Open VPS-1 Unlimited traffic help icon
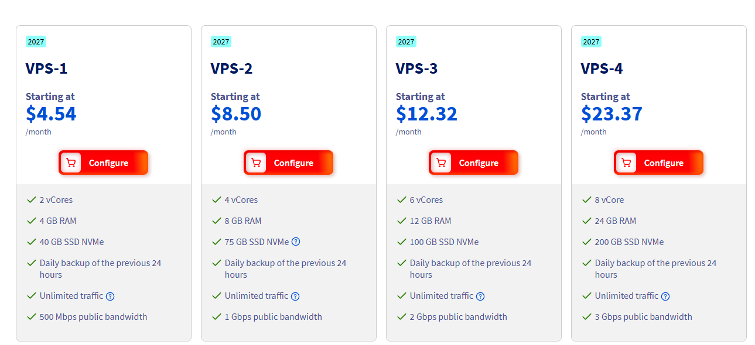 (x=110, y=296)
